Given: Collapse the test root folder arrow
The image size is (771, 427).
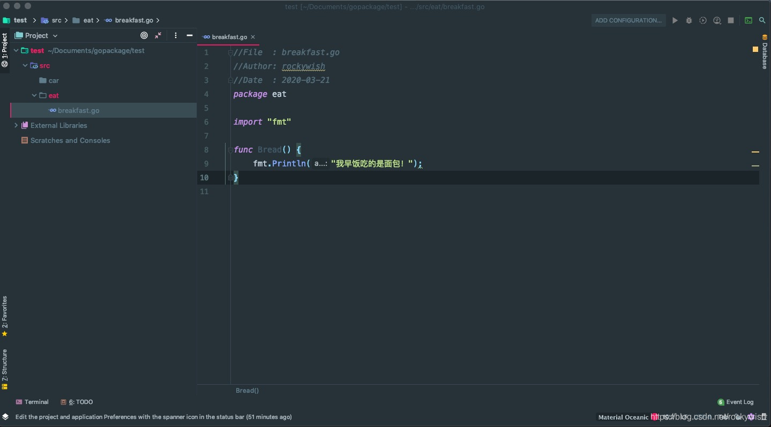Looking at the screenshot, I should pos(16,50).
